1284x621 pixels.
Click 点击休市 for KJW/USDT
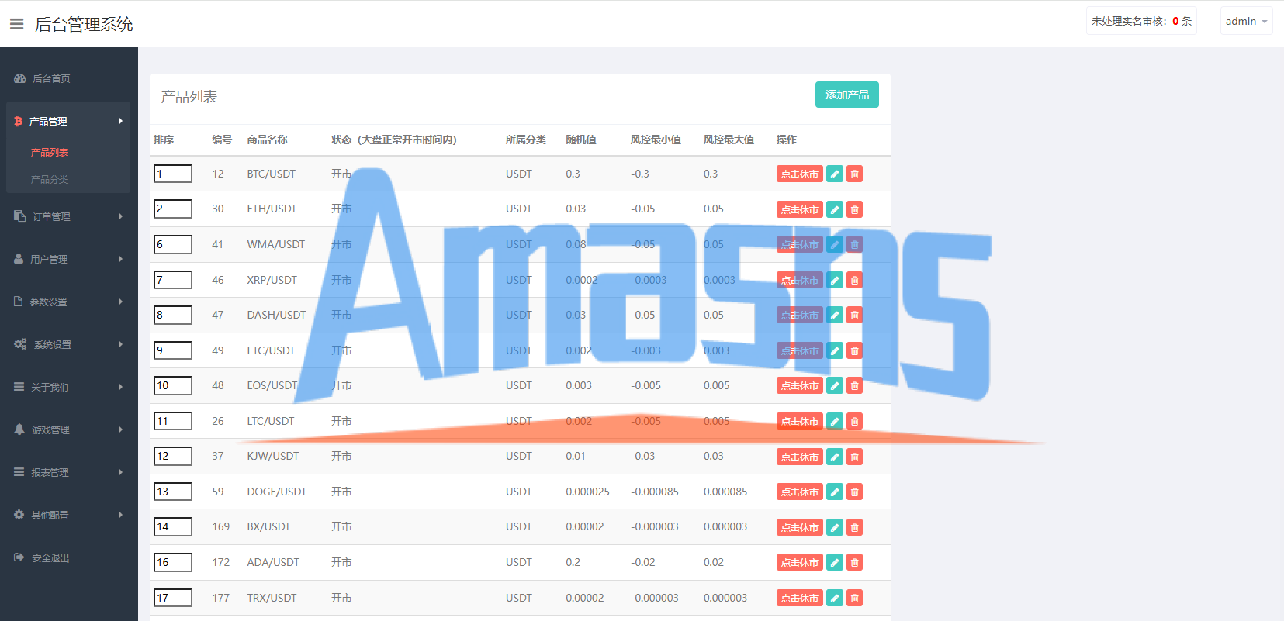[800, 457]
